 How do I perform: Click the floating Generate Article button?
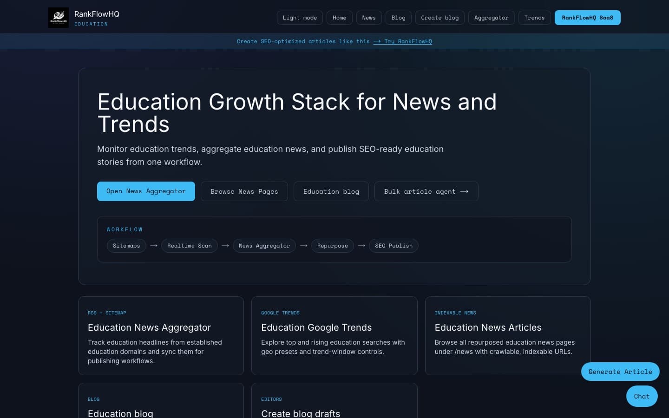pyautogui.click(x=620, y=372)
